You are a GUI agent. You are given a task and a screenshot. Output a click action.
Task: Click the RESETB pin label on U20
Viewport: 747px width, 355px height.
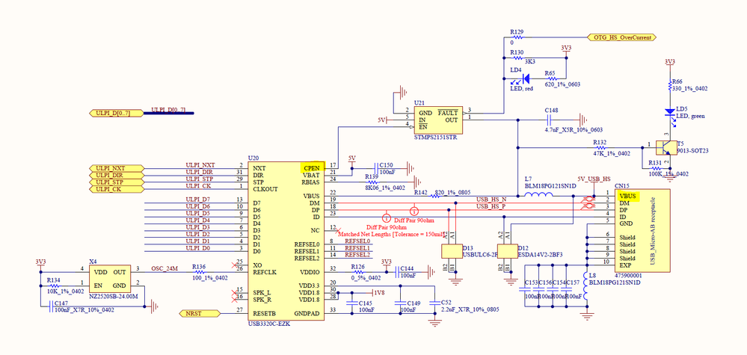tap(265, 313)
